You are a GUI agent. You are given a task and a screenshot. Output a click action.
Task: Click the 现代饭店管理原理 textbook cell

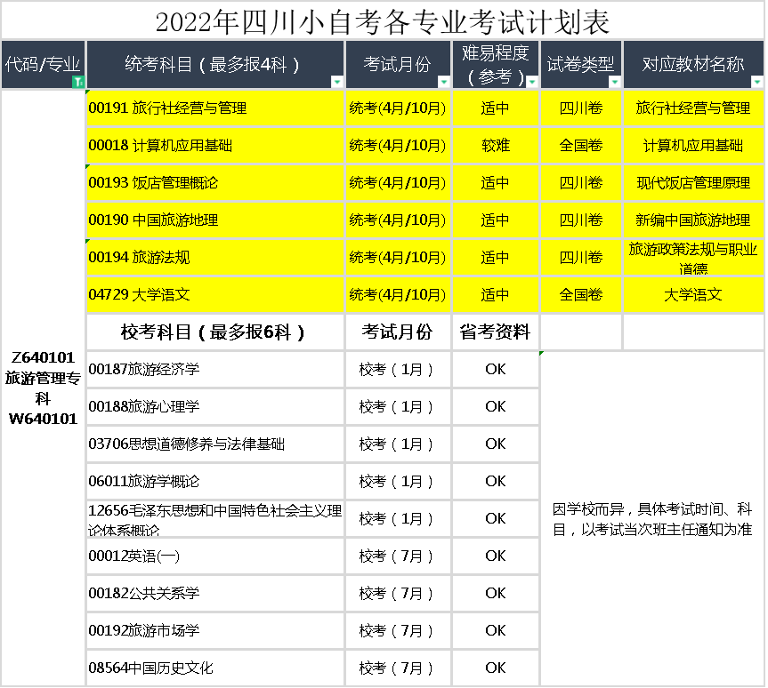693,183
